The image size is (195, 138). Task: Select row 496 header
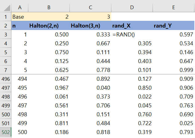pos(6,79)
